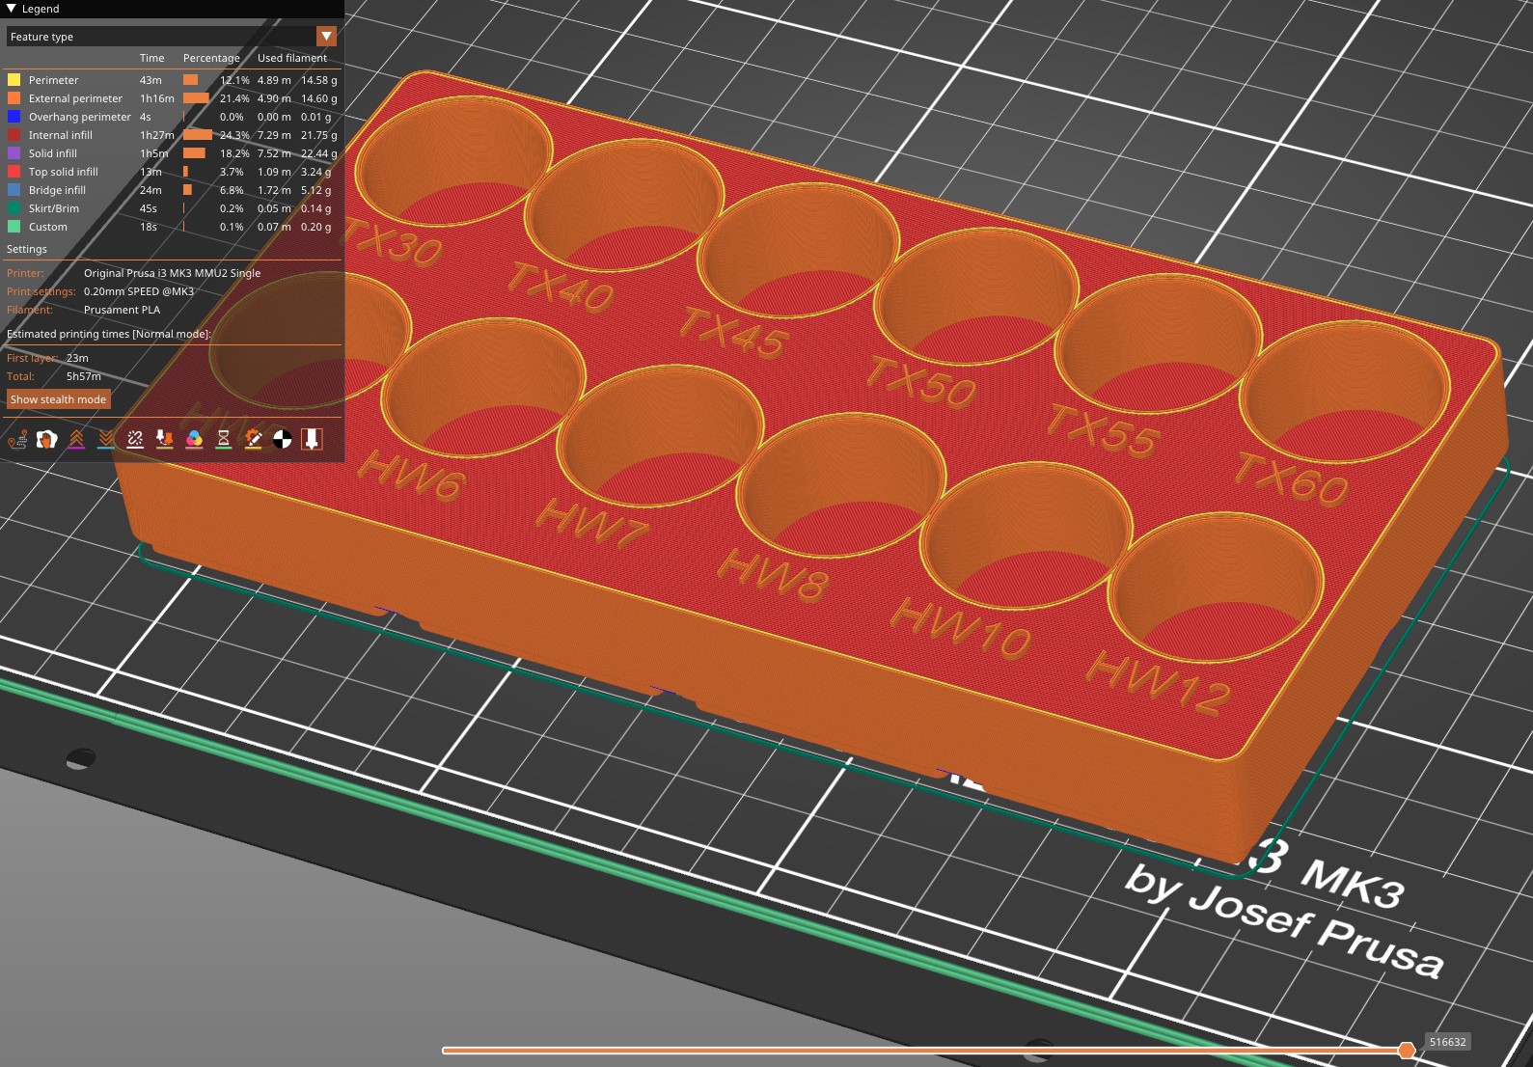Open the Feature type dropdown

(172, 37)
